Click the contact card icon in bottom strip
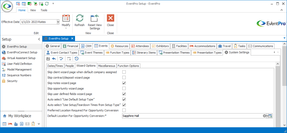This screenshot has height=133, width=287. (x=22, y=124)
